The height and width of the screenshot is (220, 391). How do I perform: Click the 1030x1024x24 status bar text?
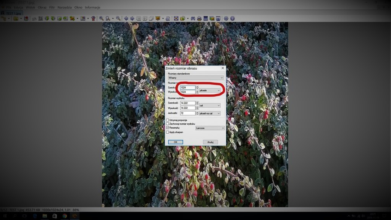click(57, 210)
